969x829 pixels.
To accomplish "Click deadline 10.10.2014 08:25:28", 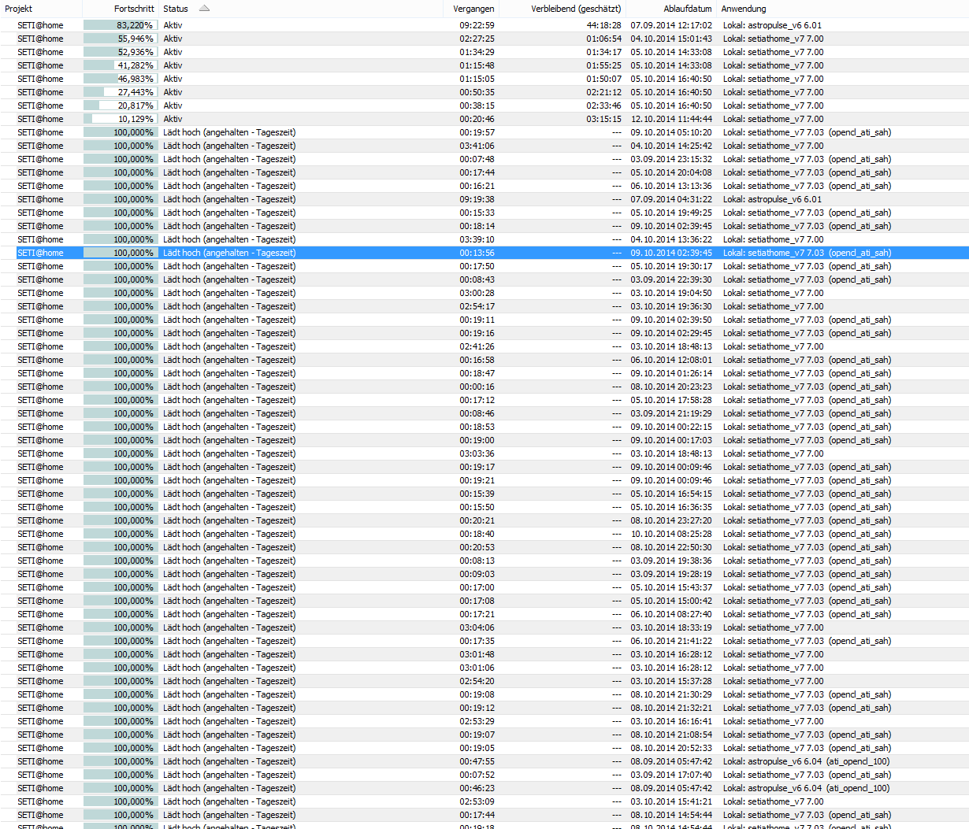I will 671,534.
